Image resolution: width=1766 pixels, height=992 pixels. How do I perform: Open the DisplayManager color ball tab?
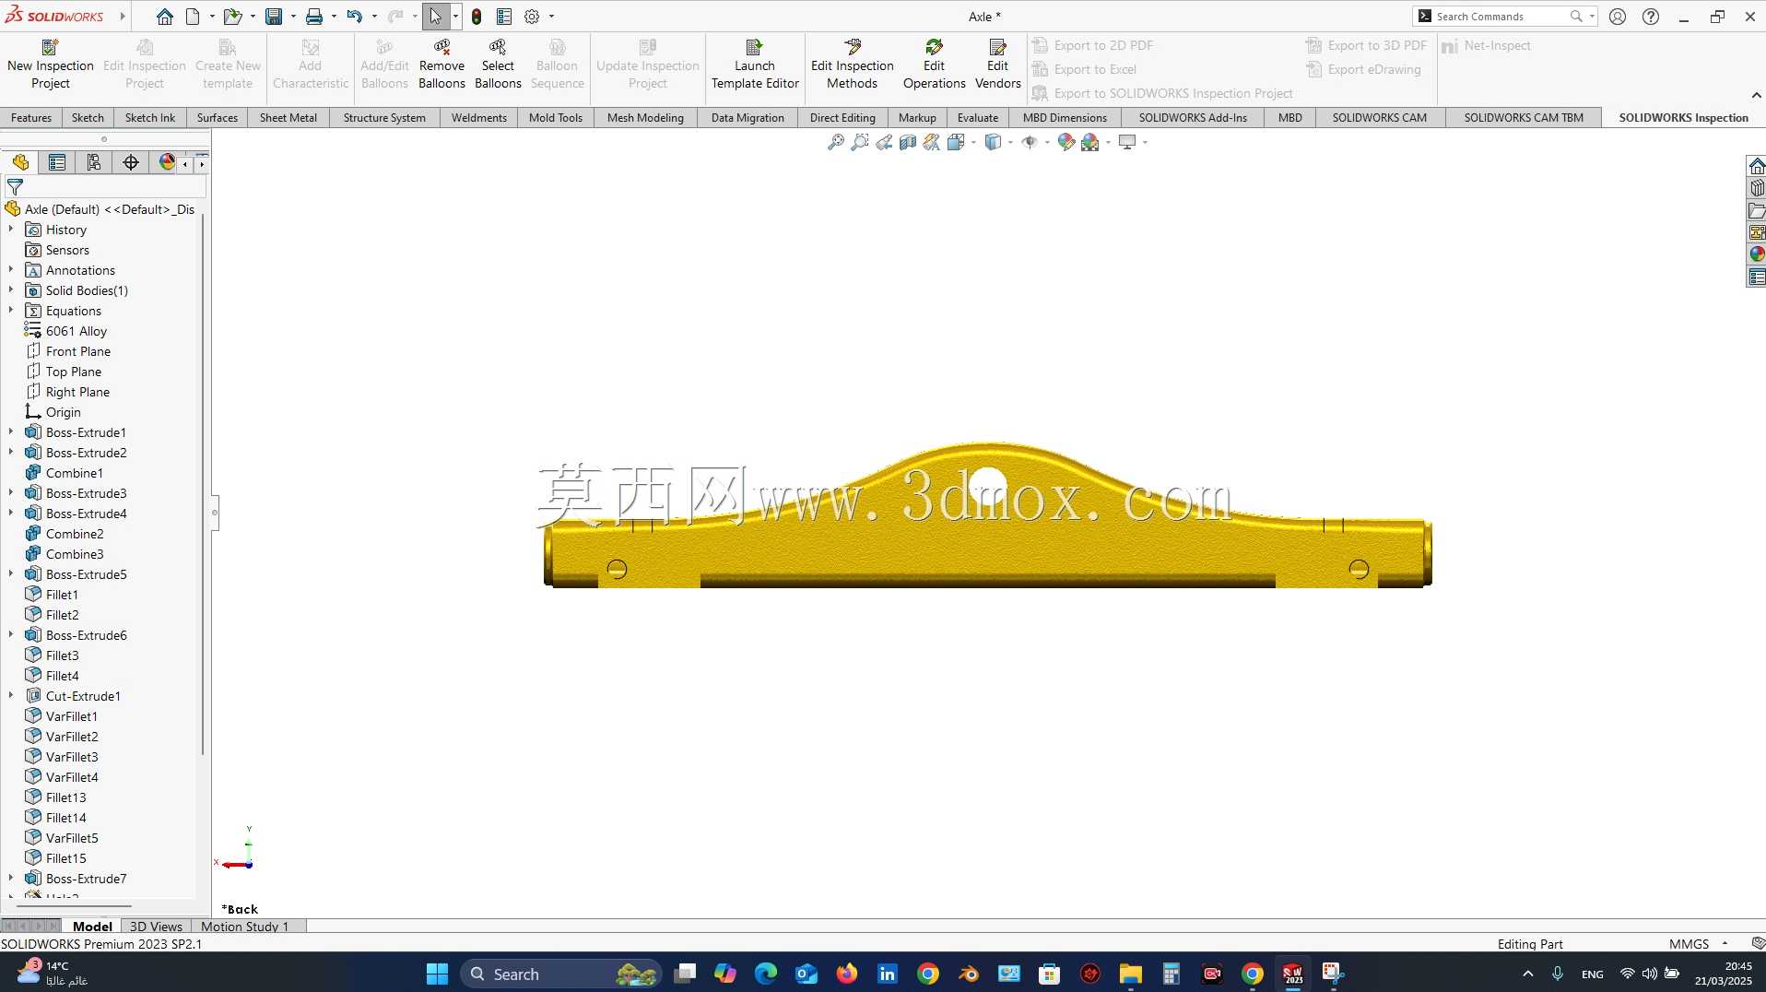167,163
